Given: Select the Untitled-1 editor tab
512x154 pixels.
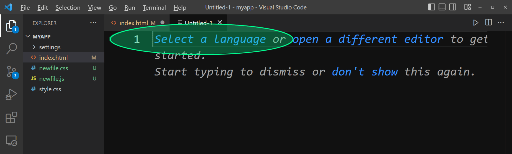Looking at the screenshot, I should point(198,23).
